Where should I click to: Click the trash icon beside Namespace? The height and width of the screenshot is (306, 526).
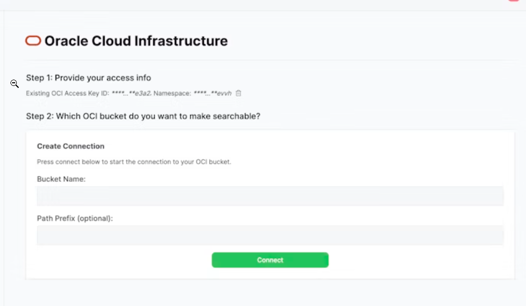click(238, 93)
